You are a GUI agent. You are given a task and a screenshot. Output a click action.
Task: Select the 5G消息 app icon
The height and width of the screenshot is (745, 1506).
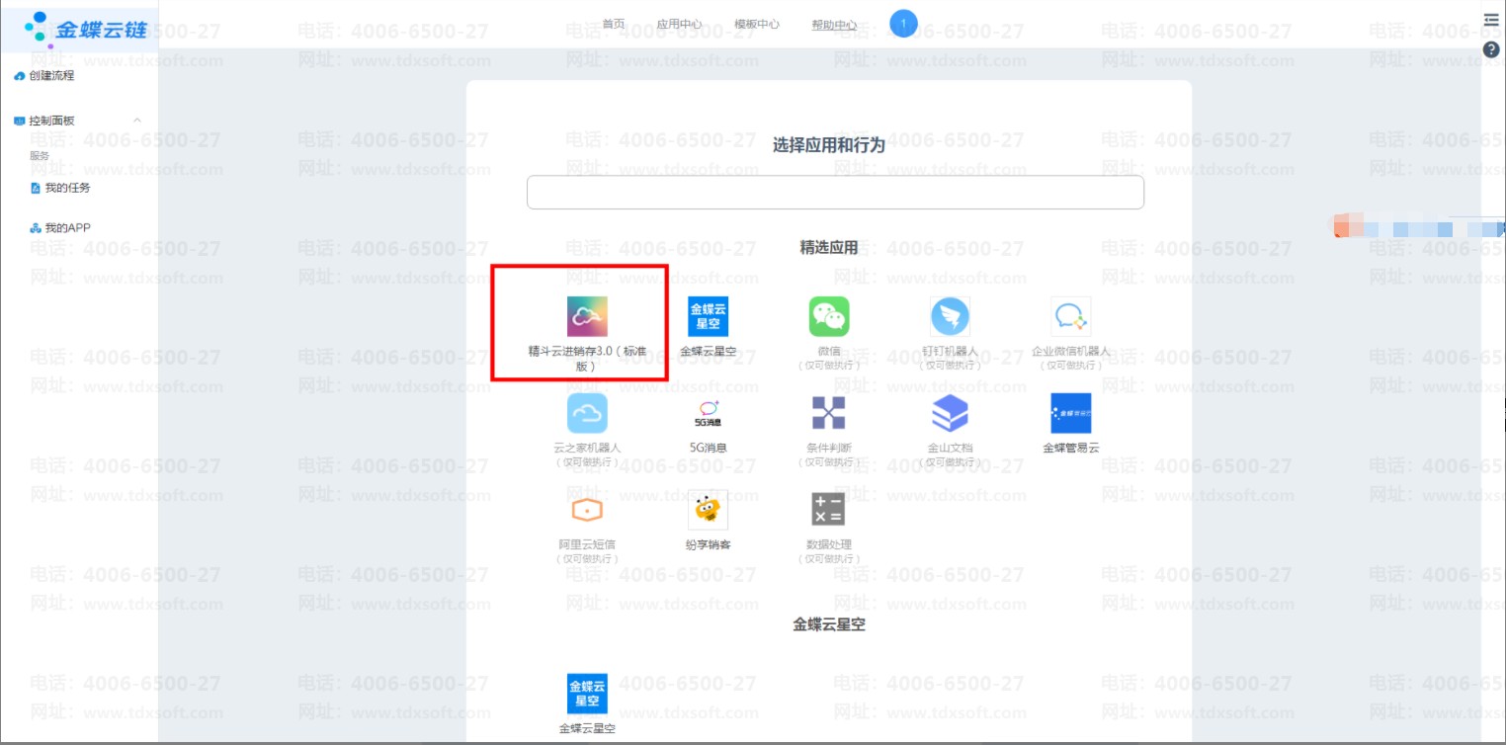[x=708, y=413]
